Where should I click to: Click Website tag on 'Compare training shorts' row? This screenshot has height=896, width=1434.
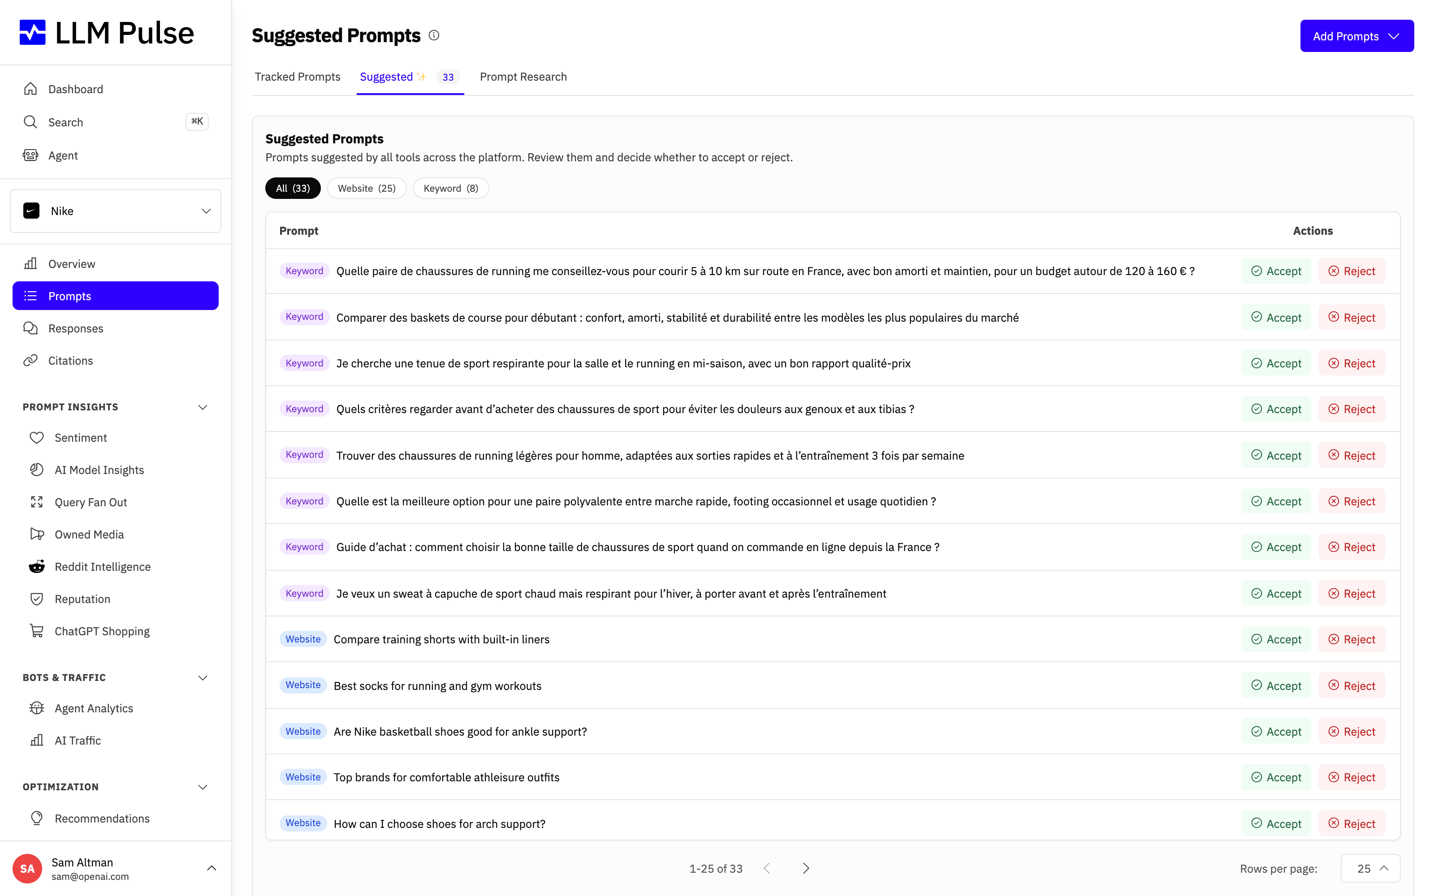(303, 639)
